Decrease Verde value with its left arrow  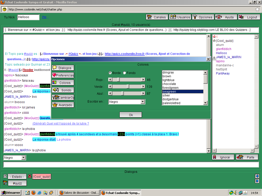coord(110,87)
